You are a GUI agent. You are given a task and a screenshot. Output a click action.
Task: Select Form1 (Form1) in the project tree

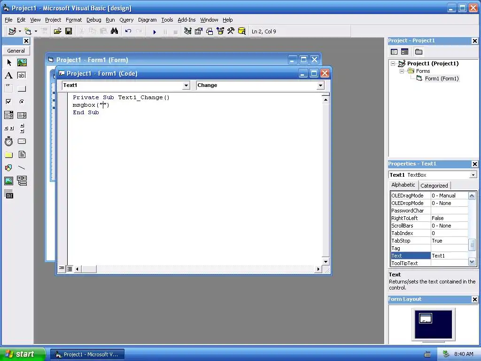point(442,78)
